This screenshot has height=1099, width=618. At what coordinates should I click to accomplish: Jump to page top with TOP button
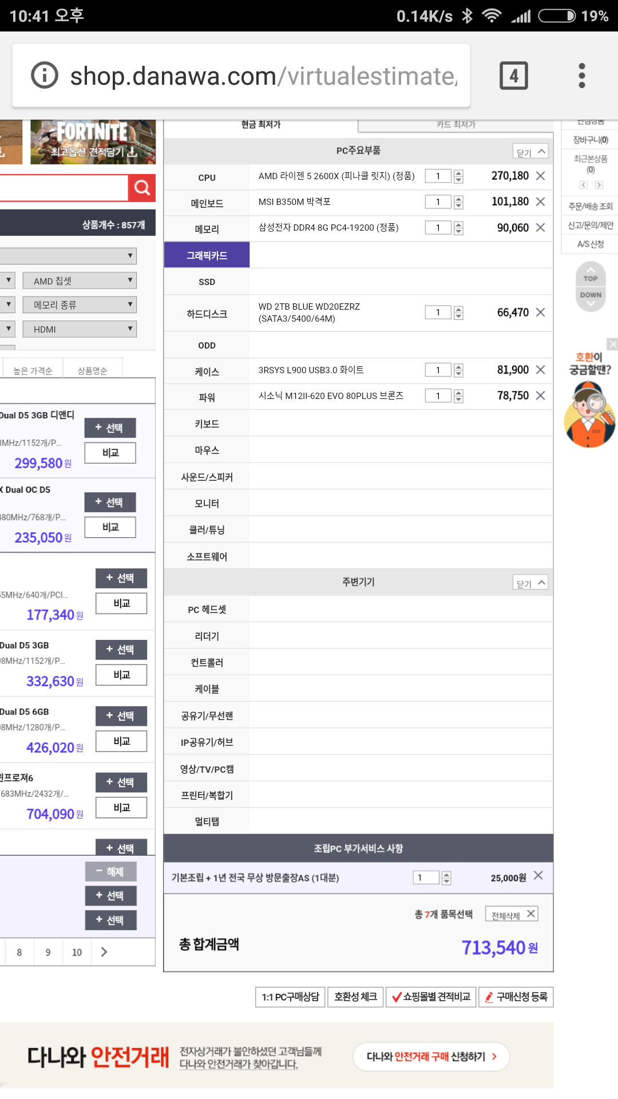[x=591, y=276]
